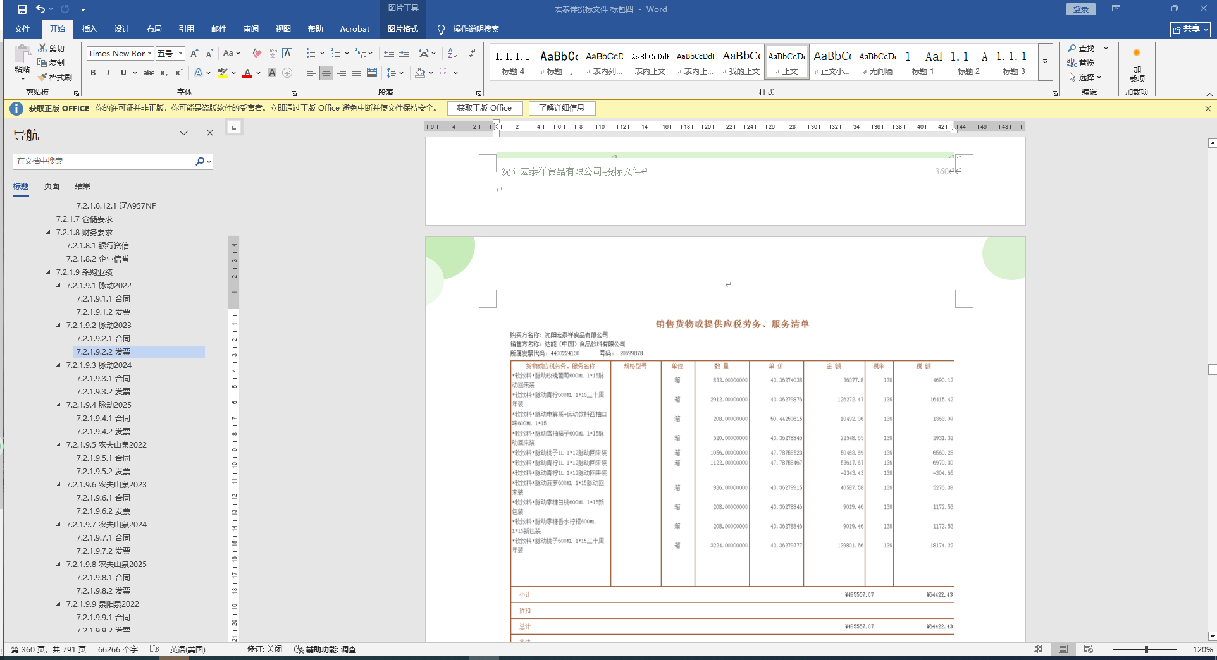Undo the last action

pos(40,9)
